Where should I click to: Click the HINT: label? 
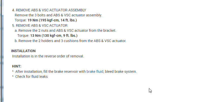[16, 66]
